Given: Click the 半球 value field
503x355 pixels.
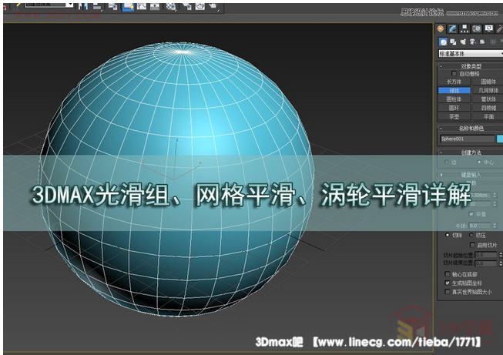Looking at the screenshot, I should pos(480,226).
